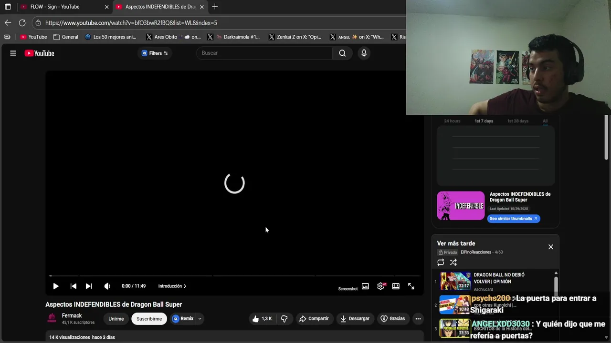Select the 1st 28 days stats tab
611x343 pixels.
point(518,121)
